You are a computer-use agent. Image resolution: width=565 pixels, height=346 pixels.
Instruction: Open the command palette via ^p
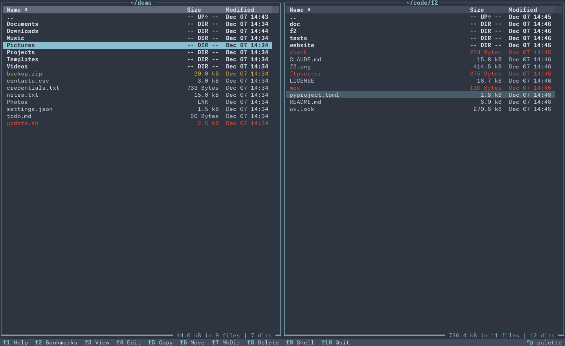point(545,342)
